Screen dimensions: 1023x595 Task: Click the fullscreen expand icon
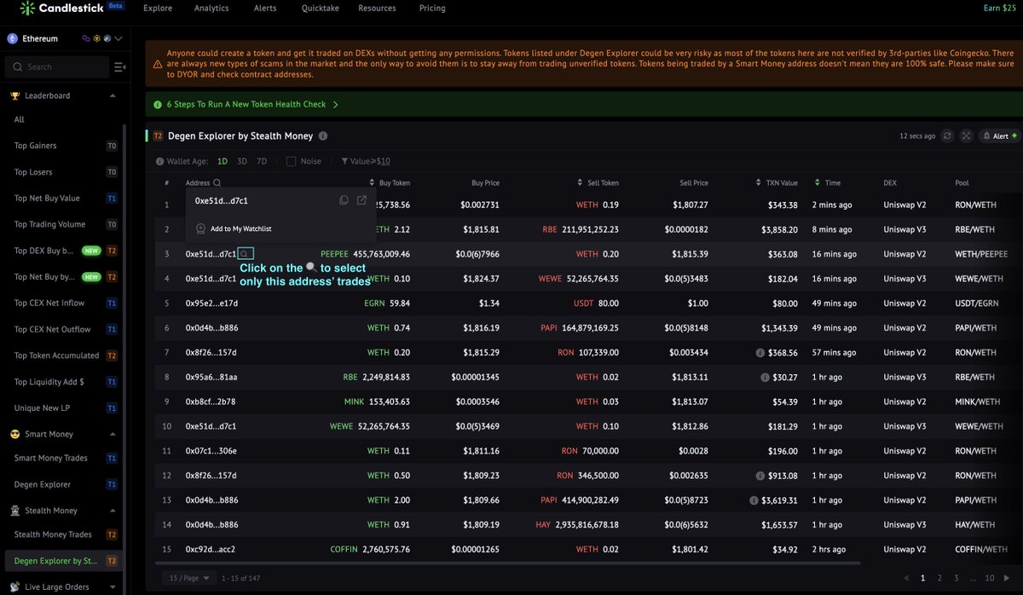[966, 136]
